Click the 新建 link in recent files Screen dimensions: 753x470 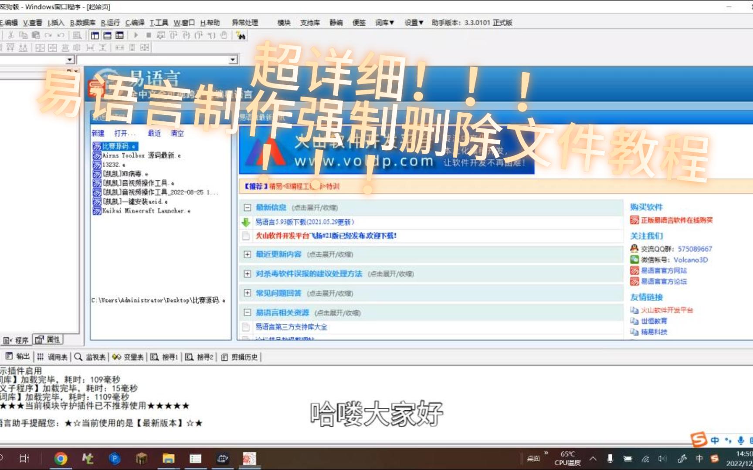click(x=98, y=133)
